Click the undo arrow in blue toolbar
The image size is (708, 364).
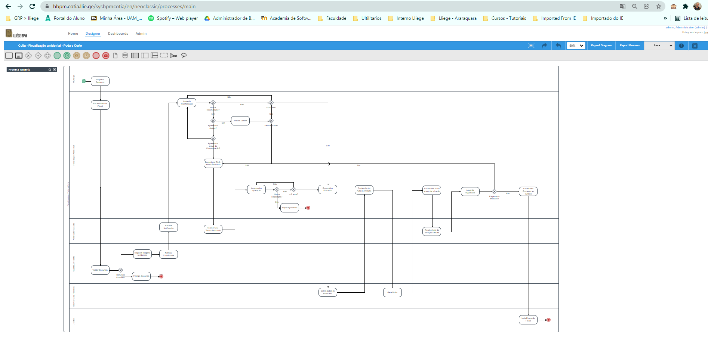(558, 46)
